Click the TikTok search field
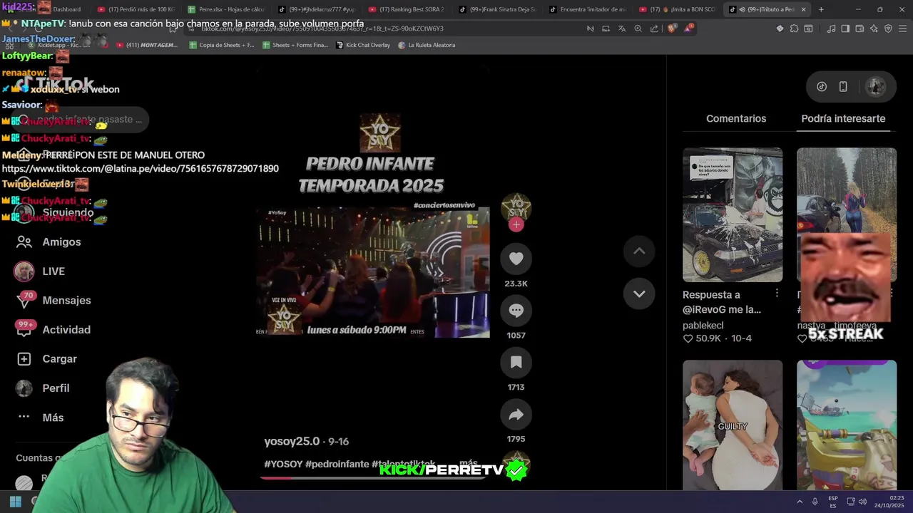Viewport: 913px width, 513px height. (81, 120)
